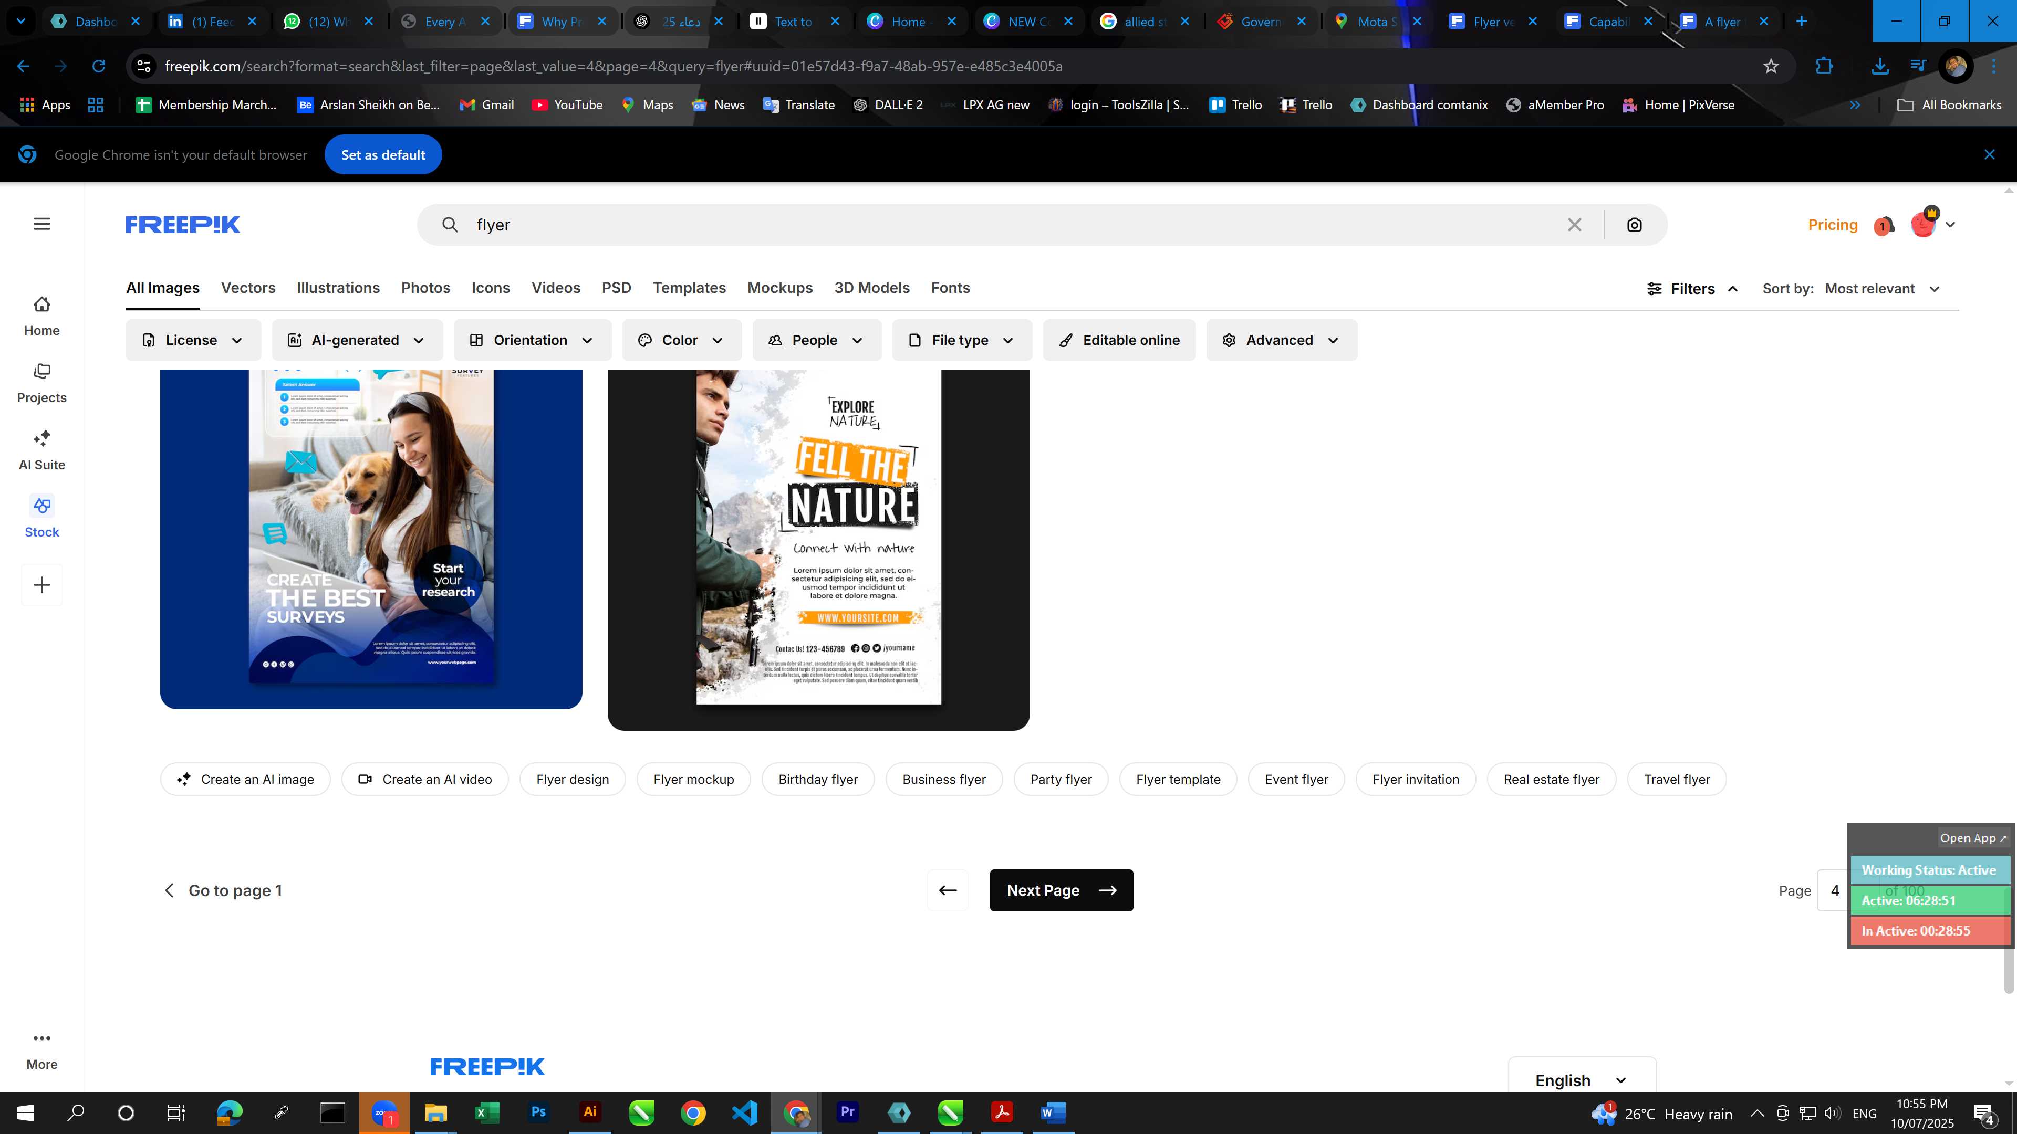This screenshot has height=1134, width=2017.
Task: Expand the AI-generated filter dropdown
Action: [357, 340]
